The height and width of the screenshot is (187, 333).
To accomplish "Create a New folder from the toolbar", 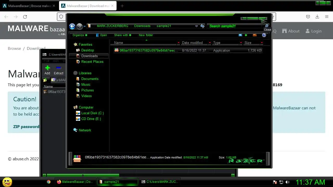I will click(x=146, y=35).
